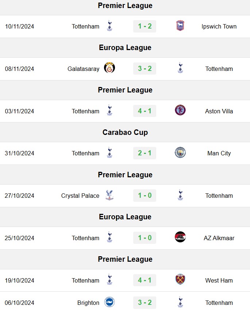Click the Galatasaray club logo
This screenshot has height=314, width=250.
109,68
